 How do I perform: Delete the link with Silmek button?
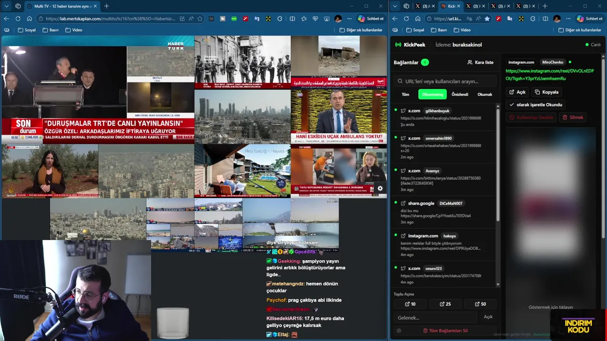pyautogui.click(x=573, y=117)
